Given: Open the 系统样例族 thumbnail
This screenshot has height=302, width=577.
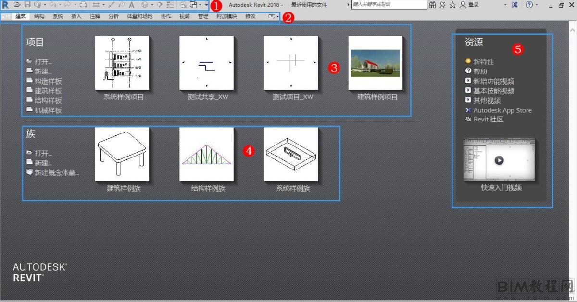Looking at the screenshot, I should [x=291, y=154].
